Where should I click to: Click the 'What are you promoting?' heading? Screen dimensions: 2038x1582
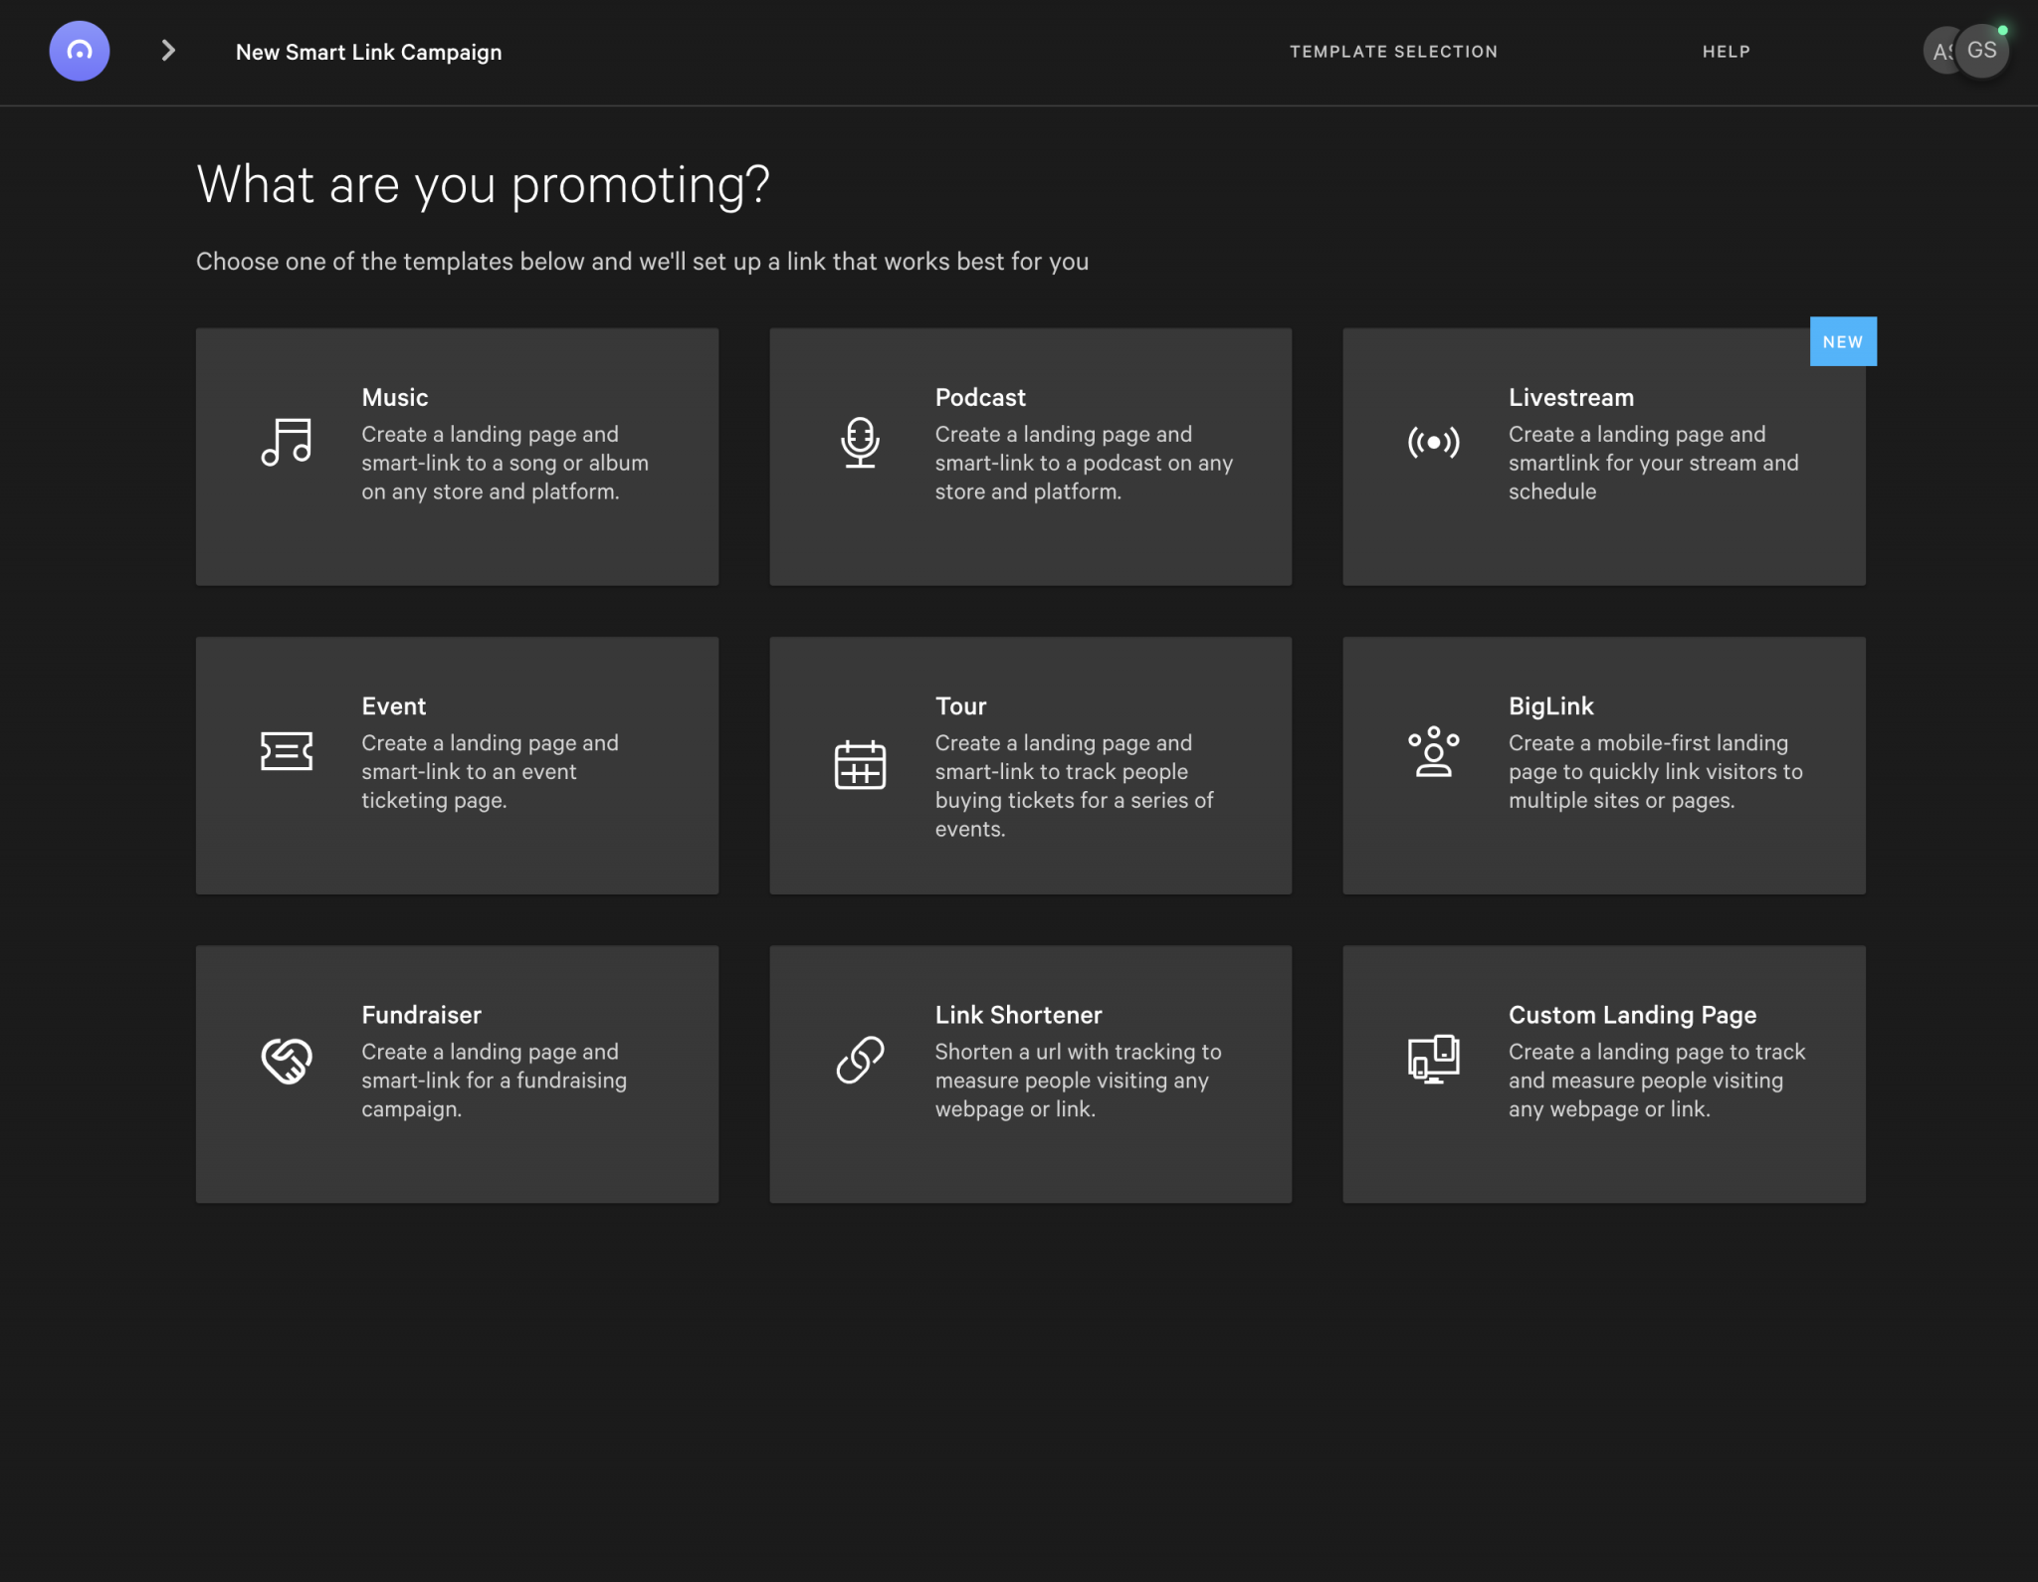click(483, 185)
